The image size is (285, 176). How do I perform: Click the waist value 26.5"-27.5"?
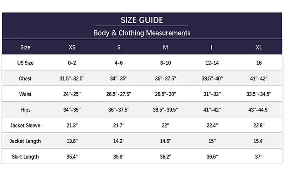pos(119,94)
